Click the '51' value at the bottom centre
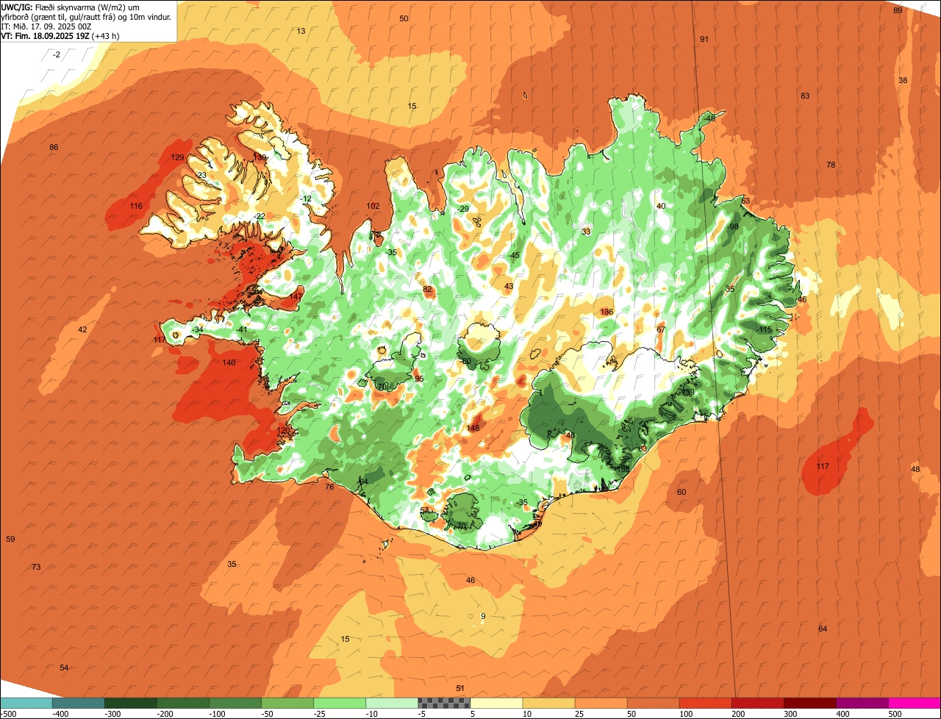Screen dimensions: 941x719 [x=460, y=688]
